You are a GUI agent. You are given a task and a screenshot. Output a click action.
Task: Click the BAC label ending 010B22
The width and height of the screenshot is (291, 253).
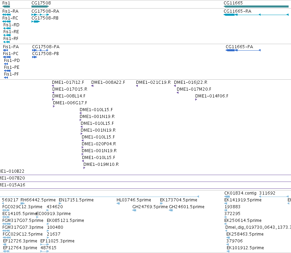click(x=12, y=171)
